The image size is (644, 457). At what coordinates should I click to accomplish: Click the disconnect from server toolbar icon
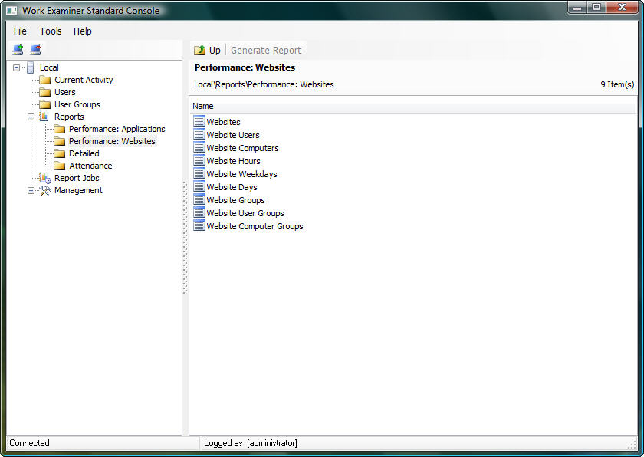(x=35, y=50)
